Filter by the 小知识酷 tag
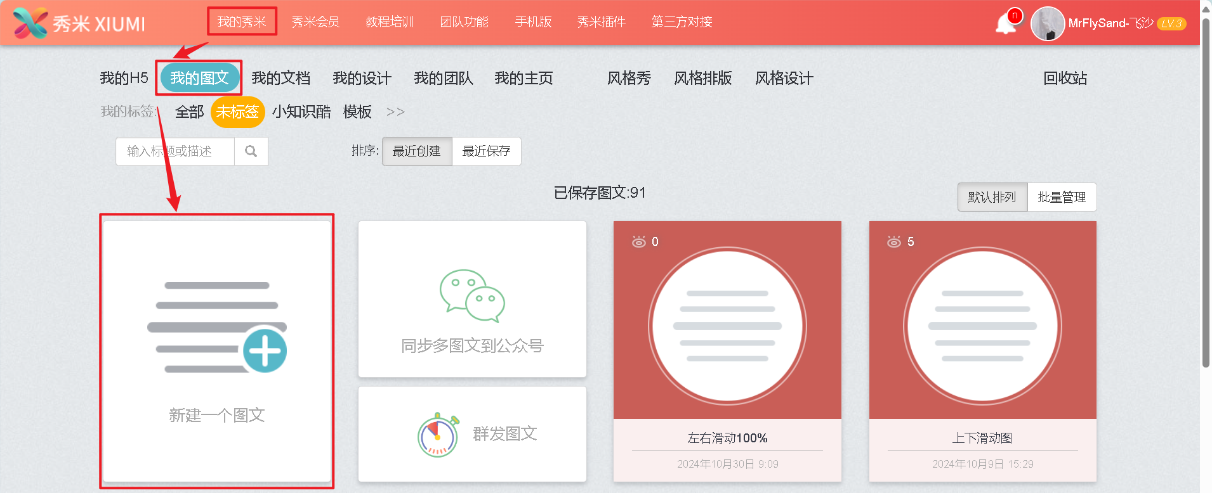Viewport: 1212px width, 493px height. pyautogui.click(x=301, y=112)
